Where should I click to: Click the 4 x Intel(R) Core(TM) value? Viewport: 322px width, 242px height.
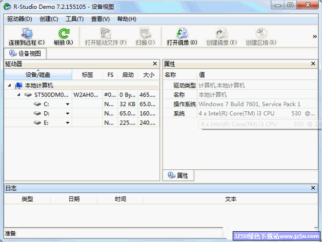click(257, 113)
